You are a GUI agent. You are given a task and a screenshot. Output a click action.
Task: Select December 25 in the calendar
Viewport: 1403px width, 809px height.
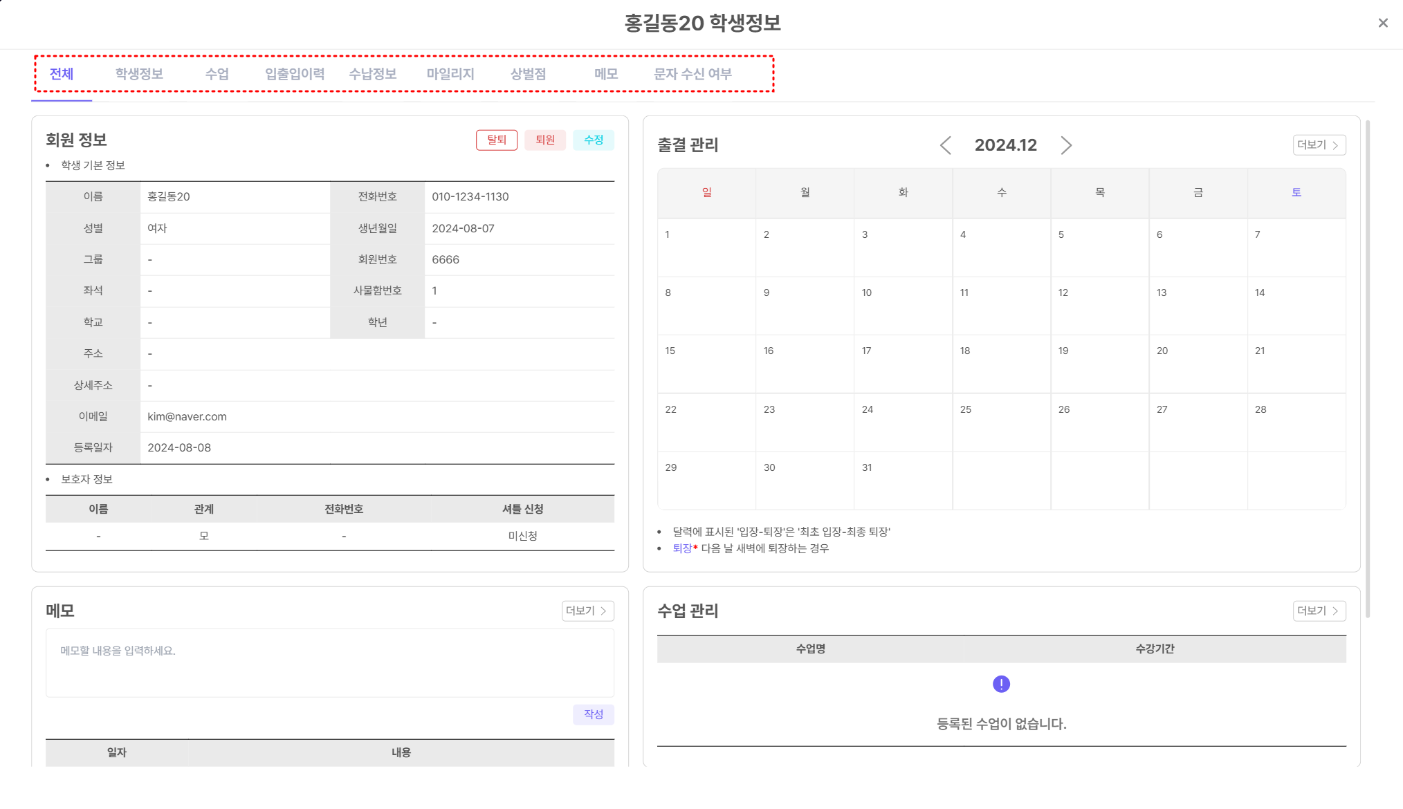click(1001, 422)
